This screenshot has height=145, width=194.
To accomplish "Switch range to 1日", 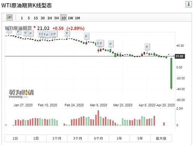I will tap(15, 138).
